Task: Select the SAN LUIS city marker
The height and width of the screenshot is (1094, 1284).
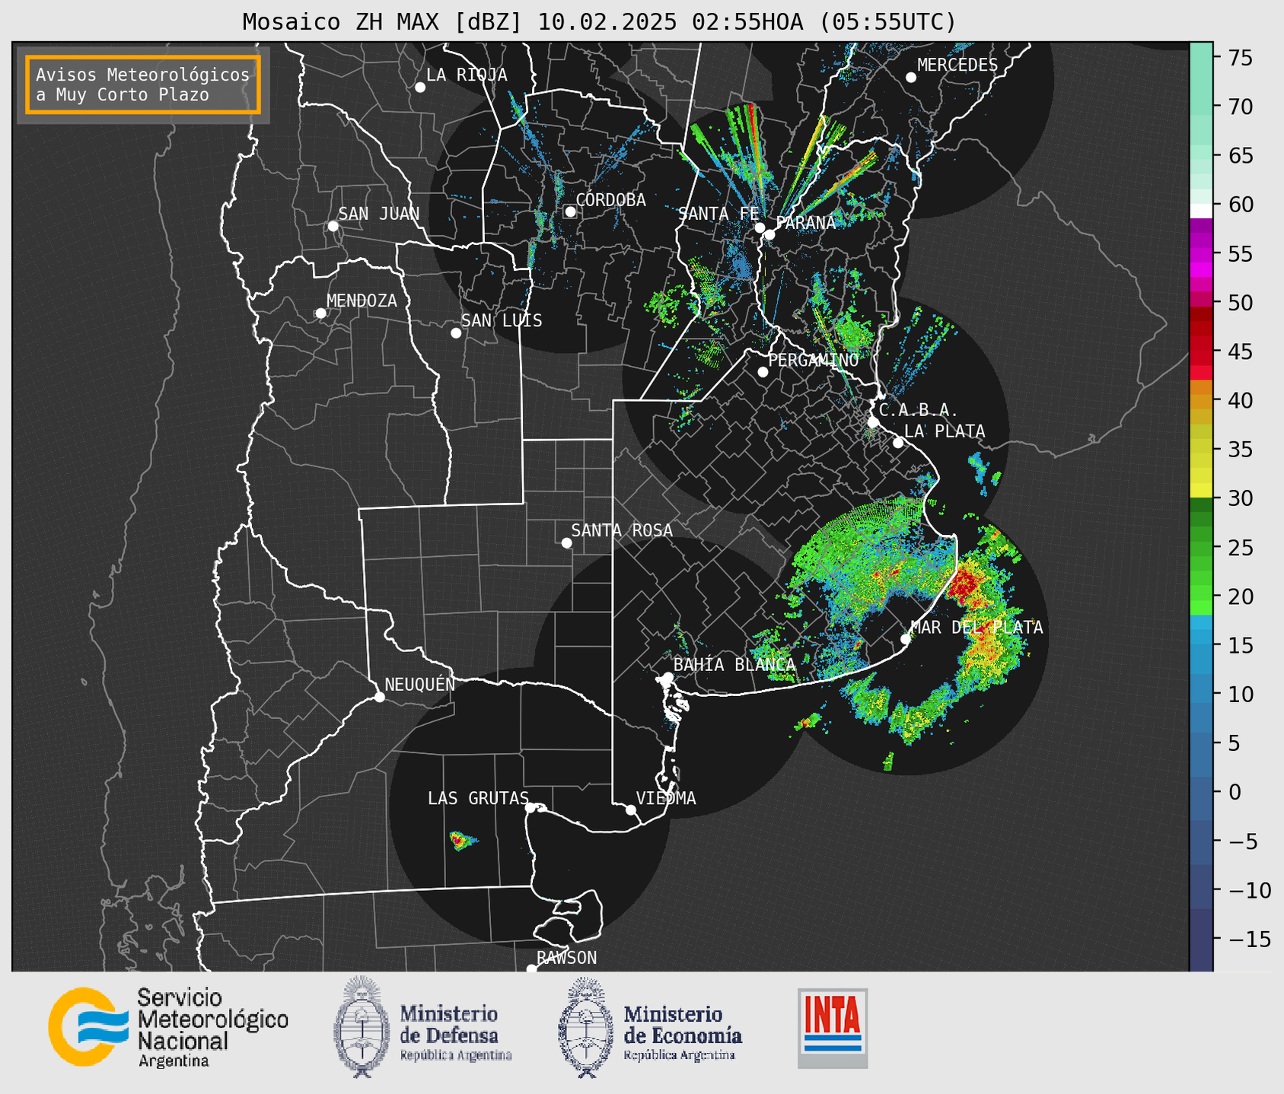Action: [x=456, y=333]
